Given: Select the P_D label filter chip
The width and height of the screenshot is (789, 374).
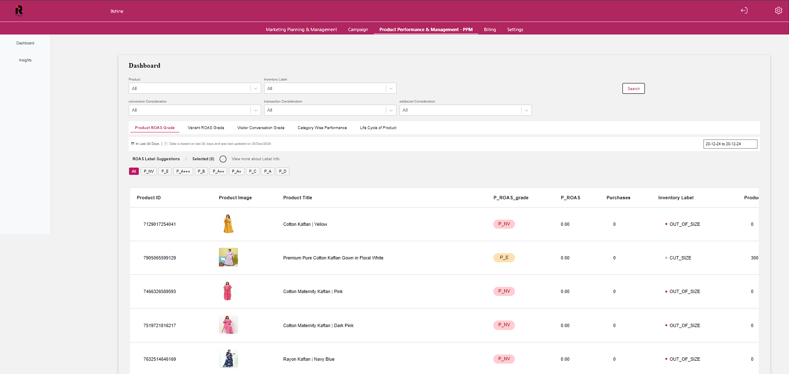Looking at the screenshot, I should click(283, 171).
